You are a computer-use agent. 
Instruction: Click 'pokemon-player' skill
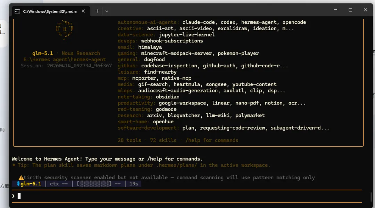click(x=238, y=53)
